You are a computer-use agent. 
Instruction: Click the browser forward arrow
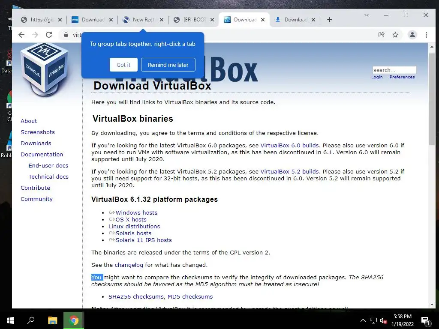click(35, 35)
